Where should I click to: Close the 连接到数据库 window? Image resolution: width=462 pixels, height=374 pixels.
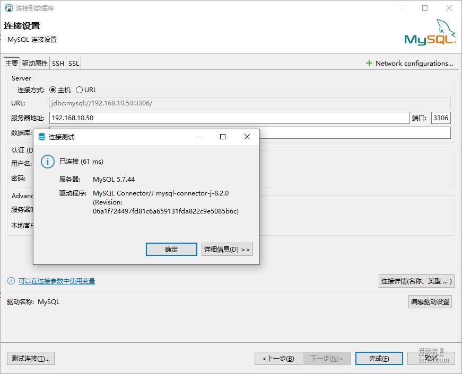pos(449,8)
